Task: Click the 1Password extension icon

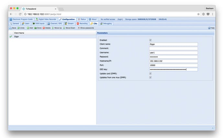Action: coord(203,14)
